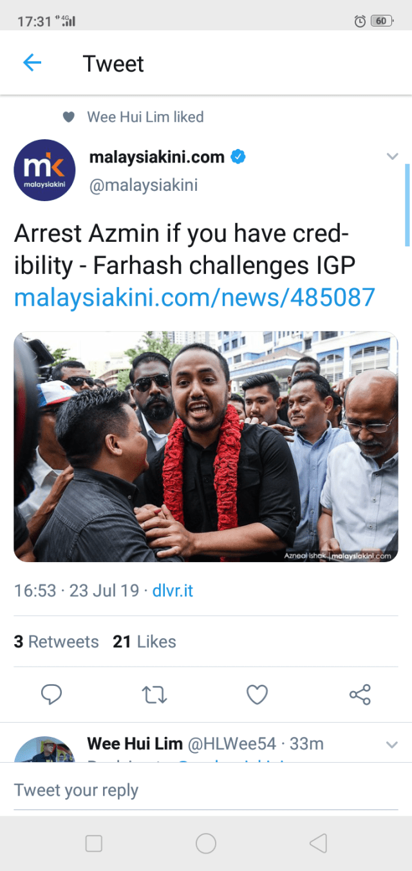Tap the share icon
This screenshot has width=412, height=871.
[360, 694]
